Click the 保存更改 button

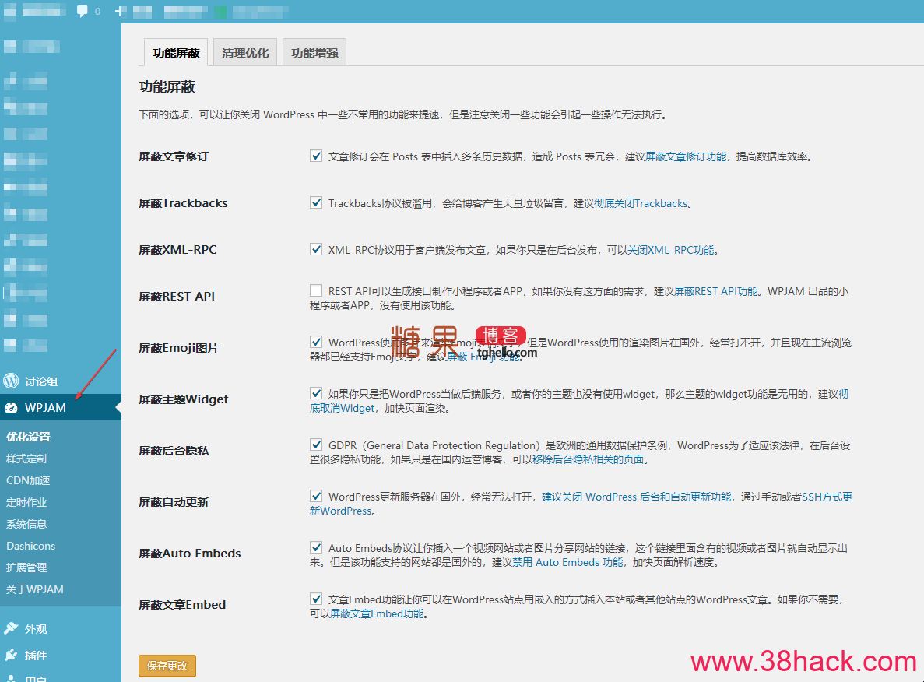pos(167,666)
